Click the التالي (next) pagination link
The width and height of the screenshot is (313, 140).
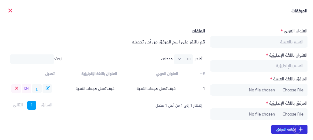(x=18, y=105)
